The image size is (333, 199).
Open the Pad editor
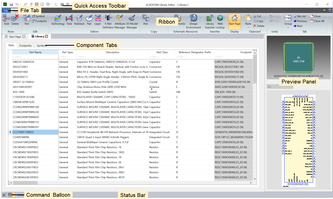pyautogui.click(x=89, y=20)
